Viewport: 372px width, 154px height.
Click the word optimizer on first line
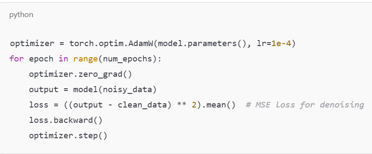[32, 44]
